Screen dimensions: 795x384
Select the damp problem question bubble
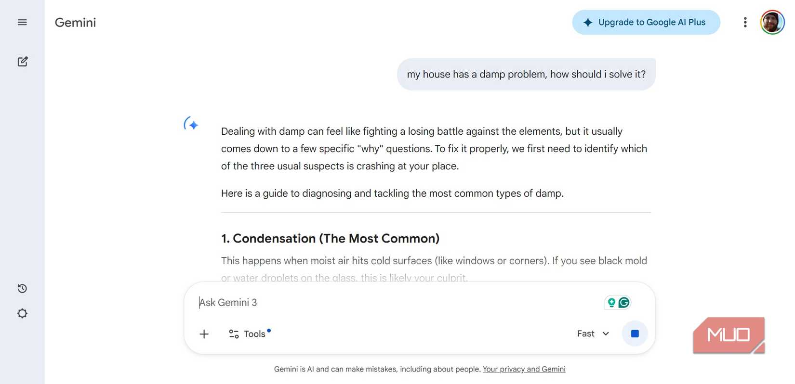coord(526,74)
